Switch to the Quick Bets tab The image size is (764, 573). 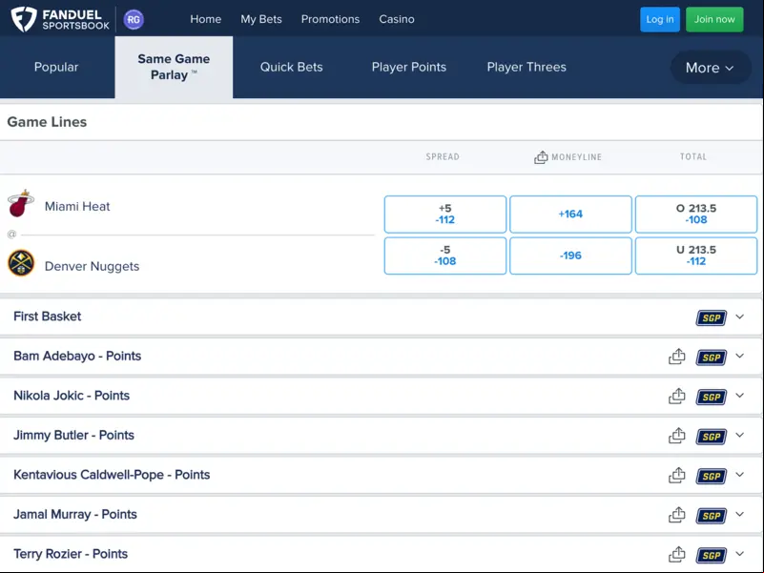pos(291,68)
